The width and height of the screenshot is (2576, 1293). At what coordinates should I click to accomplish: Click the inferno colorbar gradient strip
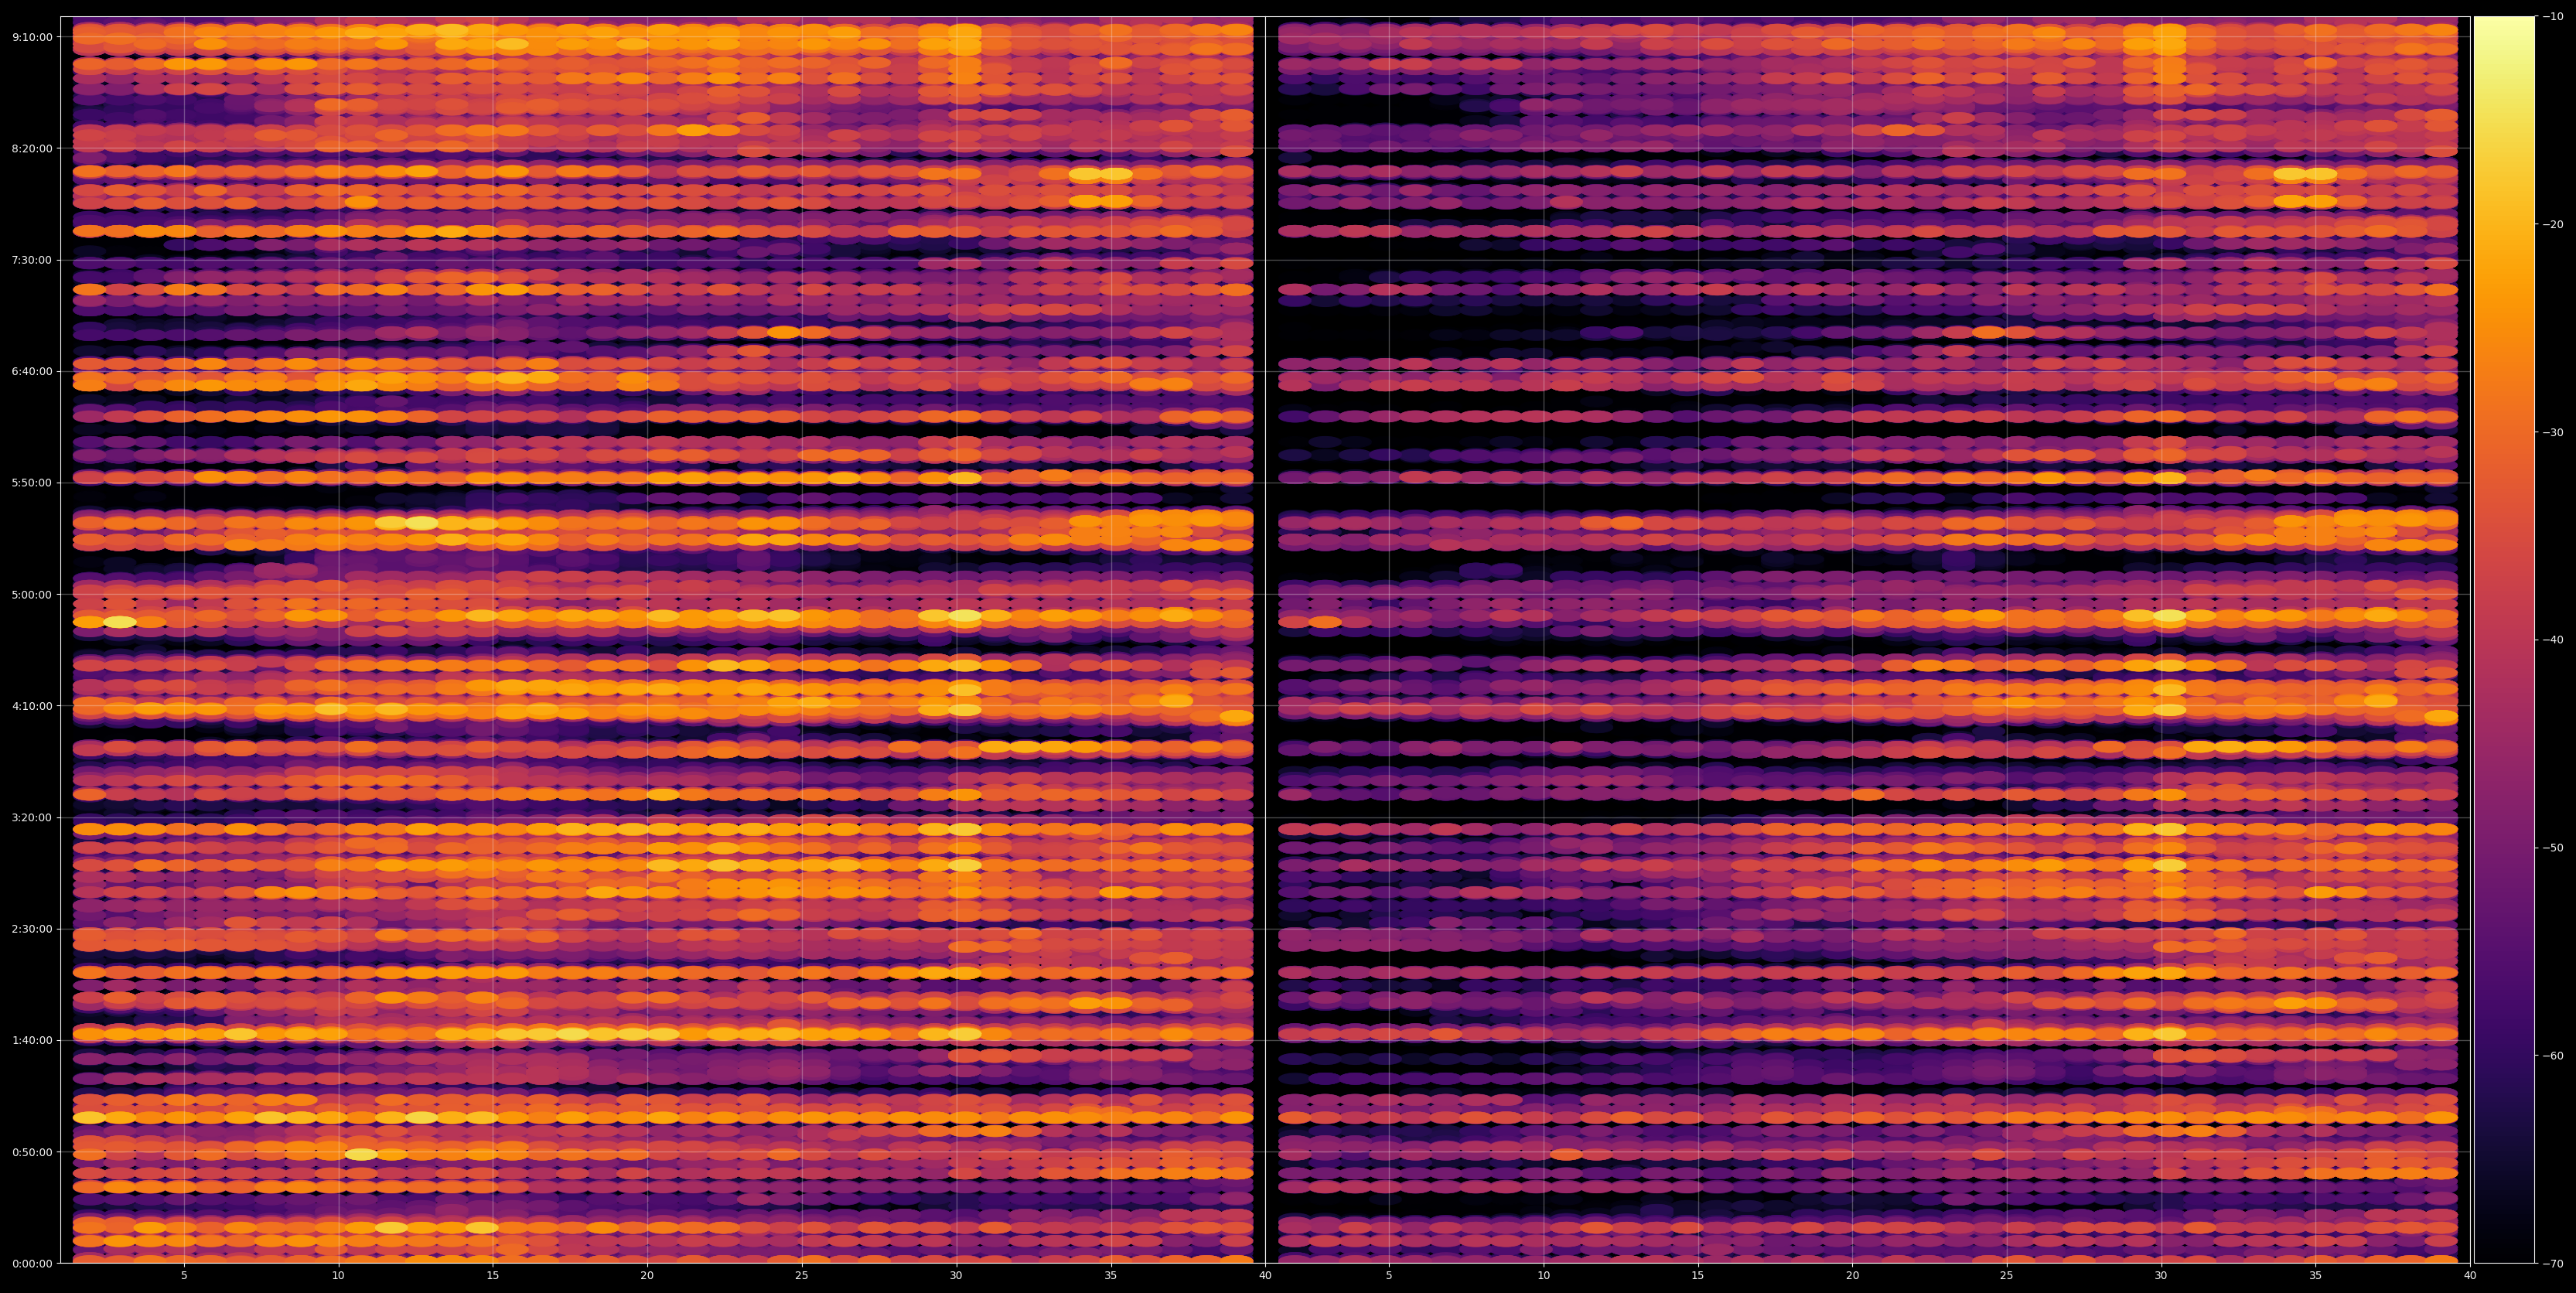(x=2504, y=640)
